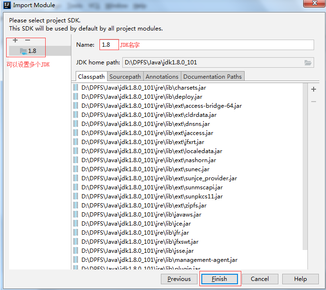Click the jar icon beside sunec.jar
Viewport: 326px width, 290px height.
(x=76, y=169)
